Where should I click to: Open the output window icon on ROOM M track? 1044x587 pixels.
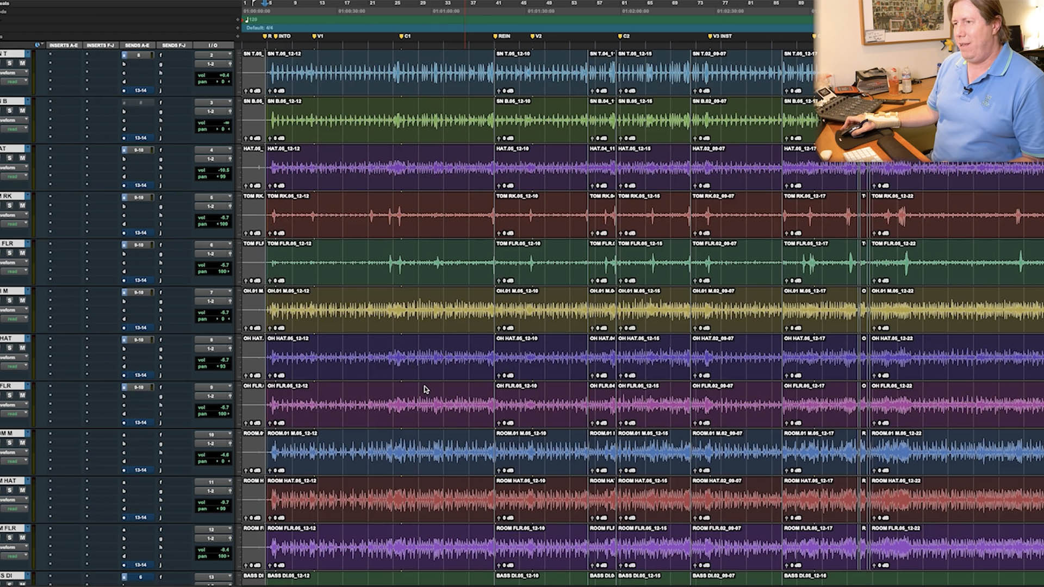point(229,444)
